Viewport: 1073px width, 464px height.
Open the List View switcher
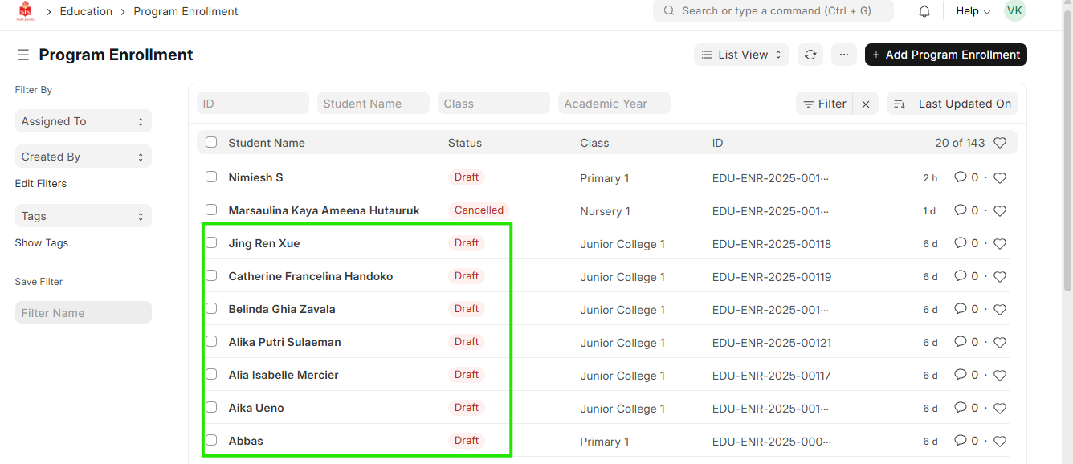point(740,55)
